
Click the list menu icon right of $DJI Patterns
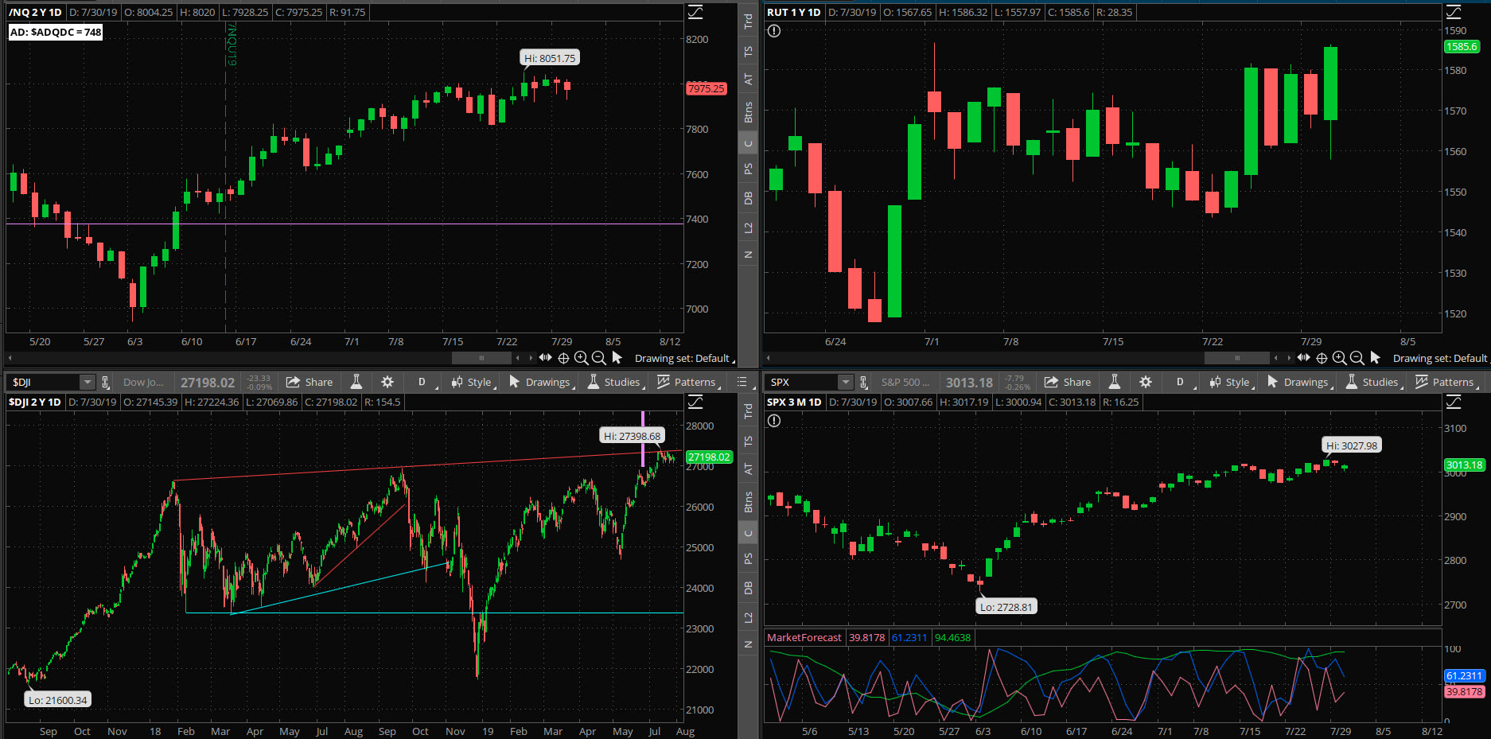(742, 382)
